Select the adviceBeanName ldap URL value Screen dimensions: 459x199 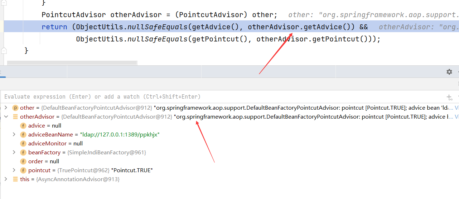pos(120,135)
